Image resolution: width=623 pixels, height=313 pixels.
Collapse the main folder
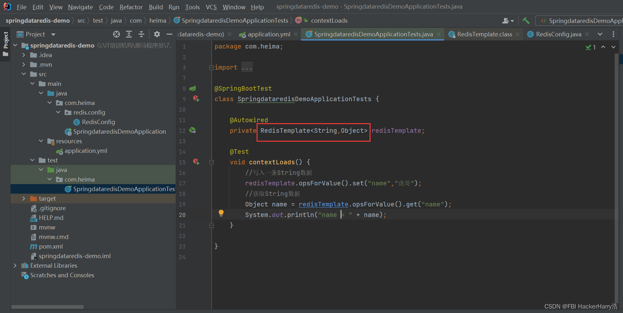pyautogui.click(x=32, y=84)
